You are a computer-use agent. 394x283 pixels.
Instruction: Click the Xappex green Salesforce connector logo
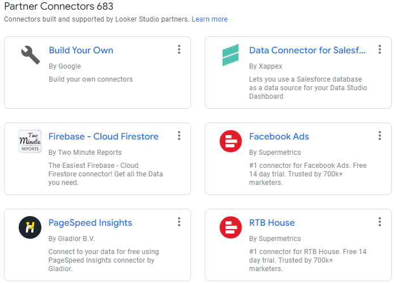point(230,55)
